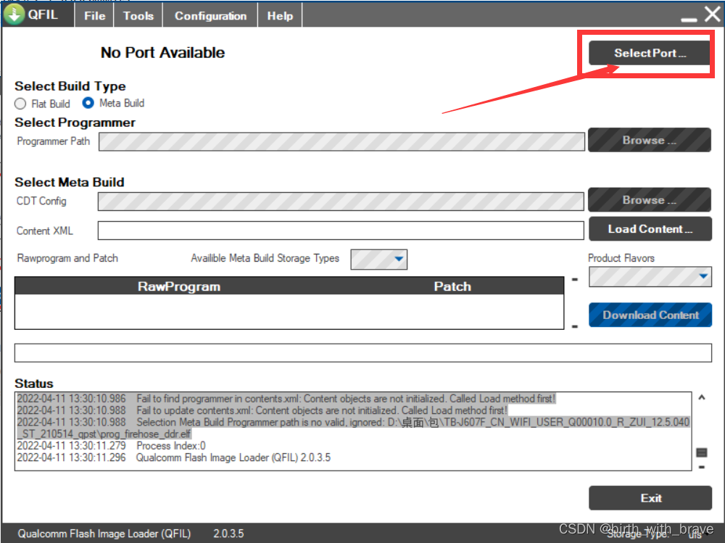This screenshot has height=543, width=725.
Task: Click the status log scrollbar thumb
Action: (x=701, y=452)
